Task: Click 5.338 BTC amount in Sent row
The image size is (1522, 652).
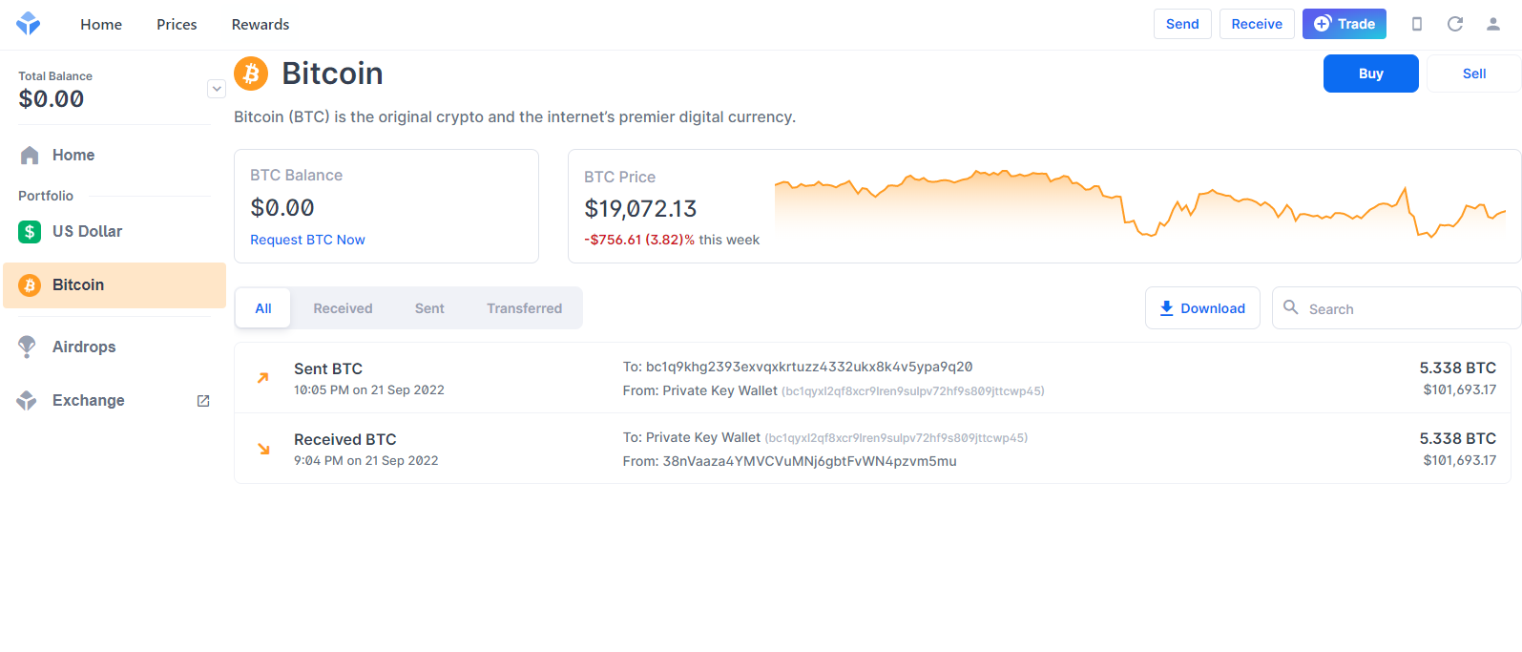Action: (1457, 368)
